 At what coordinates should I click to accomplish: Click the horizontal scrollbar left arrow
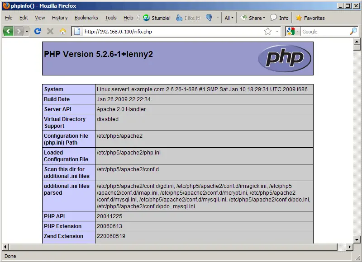click(x=5, y=247)
